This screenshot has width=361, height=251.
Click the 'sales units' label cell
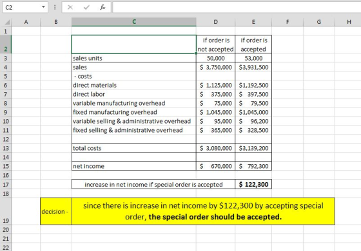(x=134, y=58)
